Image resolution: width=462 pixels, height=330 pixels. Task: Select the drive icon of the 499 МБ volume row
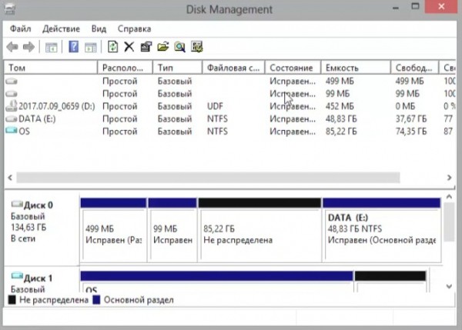click(12, 81)
